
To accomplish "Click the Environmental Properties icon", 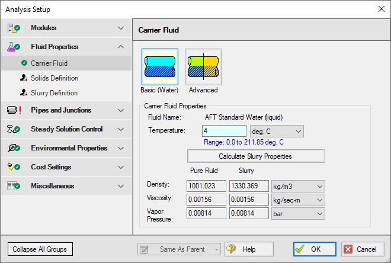I will pos(14,148).
